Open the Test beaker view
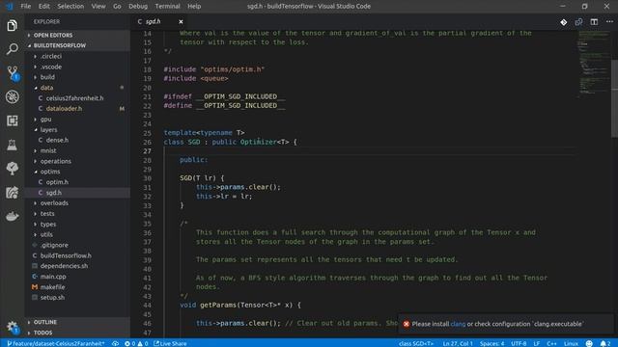This screenshot has height=347, width=618. pos(12,145)
